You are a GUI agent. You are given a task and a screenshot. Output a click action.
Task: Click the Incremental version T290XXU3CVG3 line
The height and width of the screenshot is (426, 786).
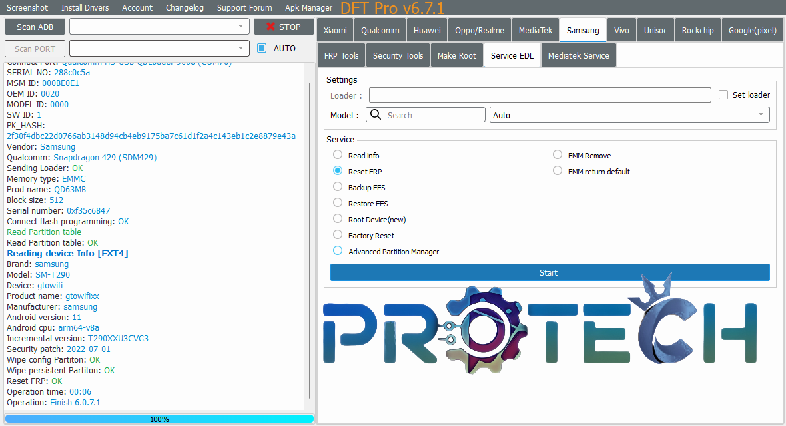[x=77, y=338]
